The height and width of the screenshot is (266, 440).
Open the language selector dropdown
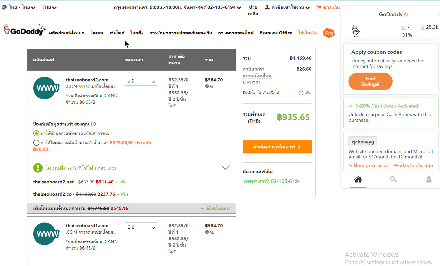click(19, 7)
